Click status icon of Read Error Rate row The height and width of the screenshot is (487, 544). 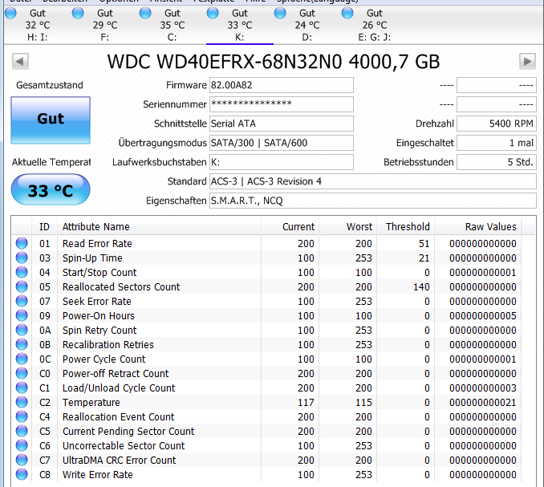click(22, 244)
